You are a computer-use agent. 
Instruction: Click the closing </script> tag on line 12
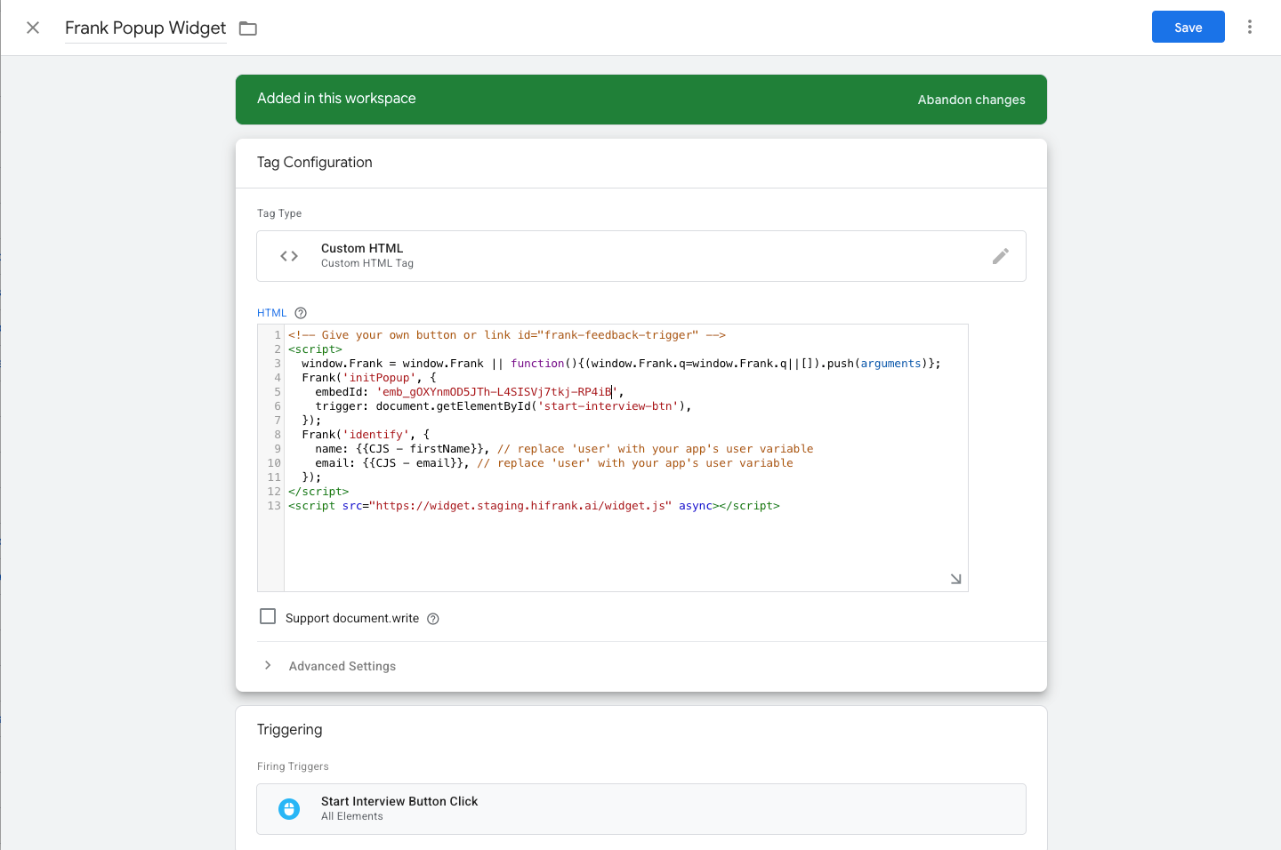tap(318, 492)
